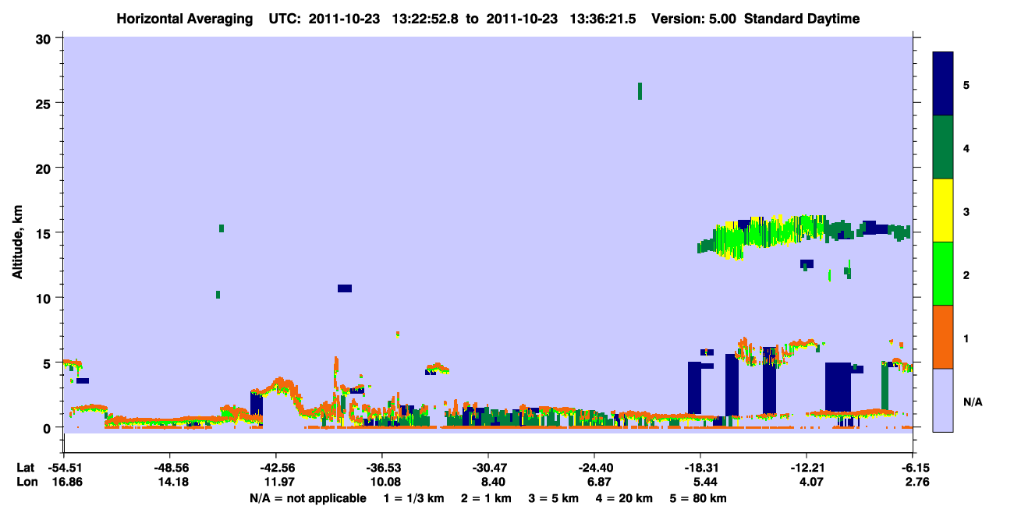Click latitude value -30.47

pos(488,467)
